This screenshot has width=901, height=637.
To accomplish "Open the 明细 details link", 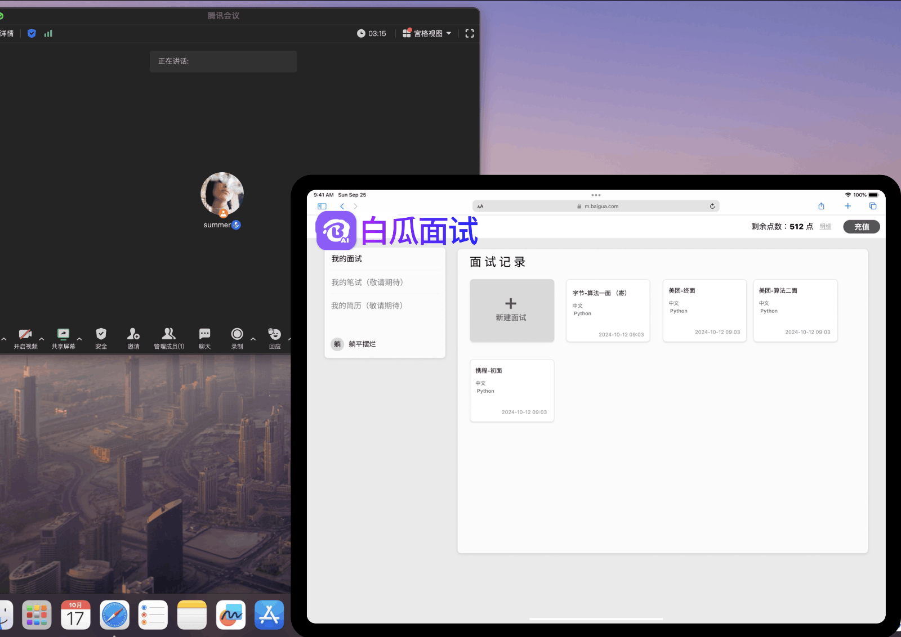I will pos(826,227).
